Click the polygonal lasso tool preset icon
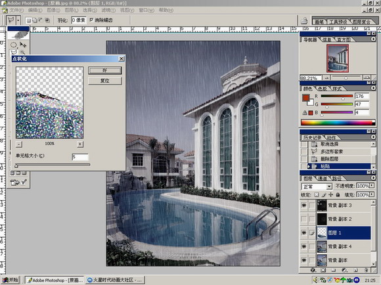The image size is (381, 285). [11, 20]
